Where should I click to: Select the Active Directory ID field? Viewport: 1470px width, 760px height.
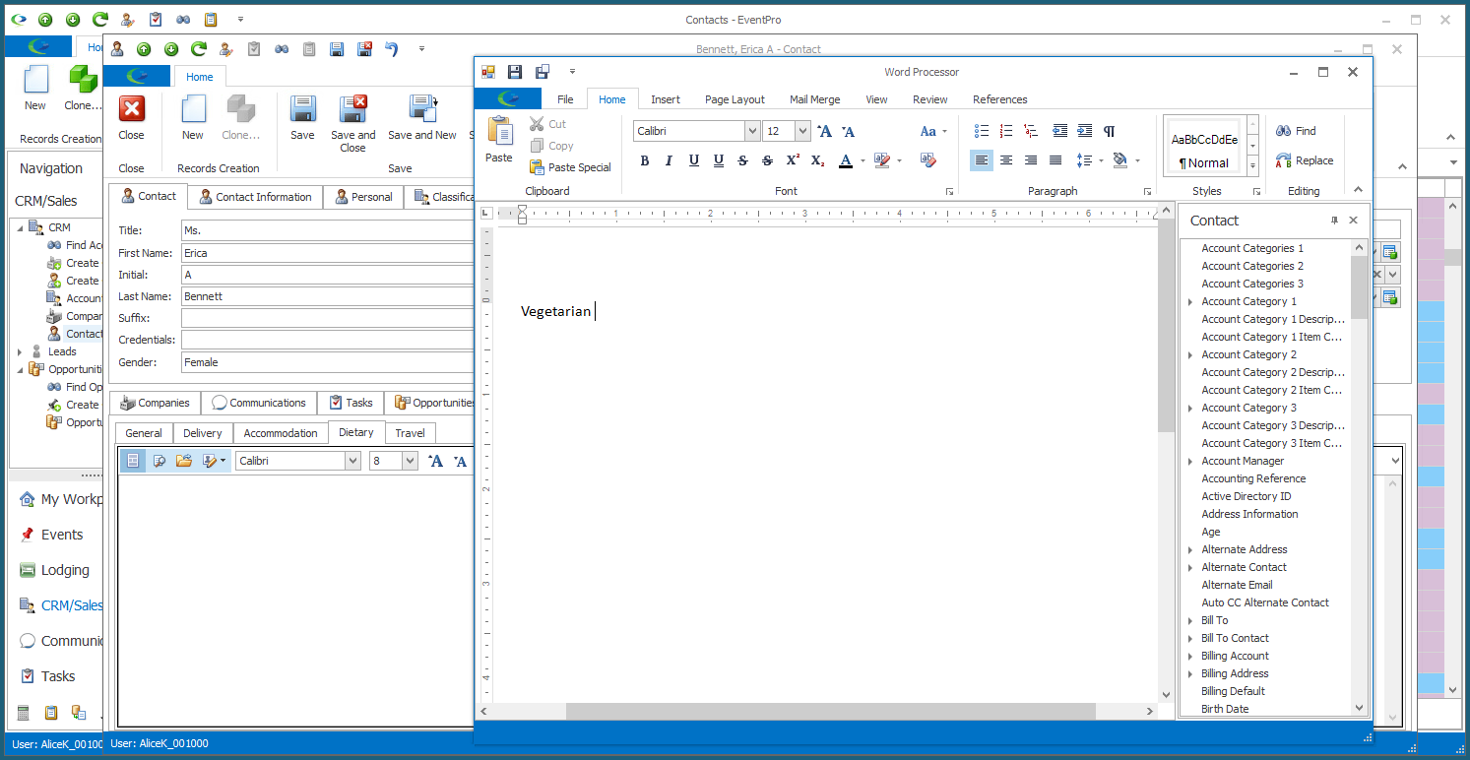pyautogui.click(x=1246, y=496)
